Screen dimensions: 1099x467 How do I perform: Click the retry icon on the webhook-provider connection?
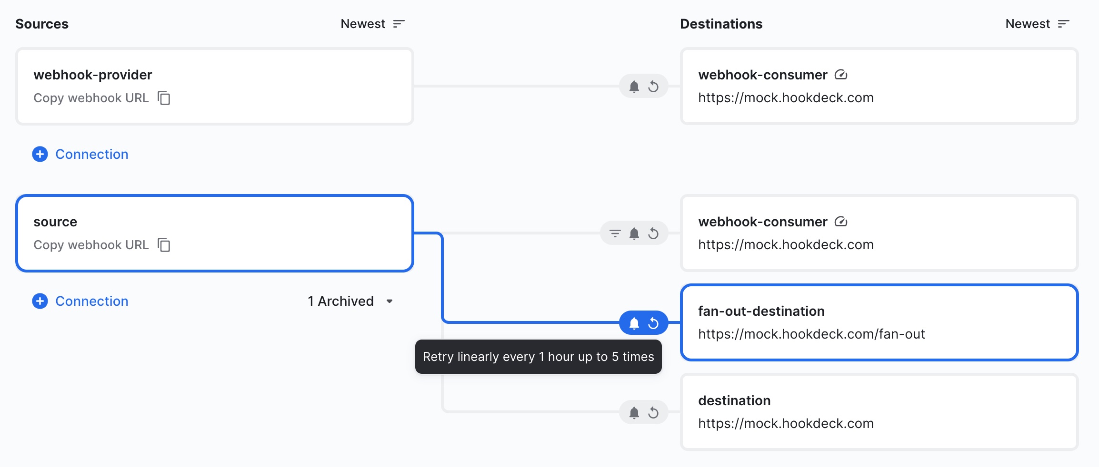[654, 87]
